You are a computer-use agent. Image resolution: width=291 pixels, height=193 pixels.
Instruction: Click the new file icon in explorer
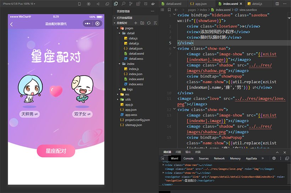click(x=136, y=23)
